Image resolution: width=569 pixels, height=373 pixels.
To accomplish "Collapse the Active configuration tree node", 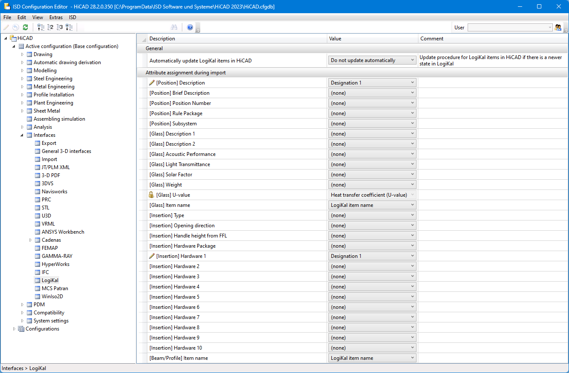I will [14, 46].
